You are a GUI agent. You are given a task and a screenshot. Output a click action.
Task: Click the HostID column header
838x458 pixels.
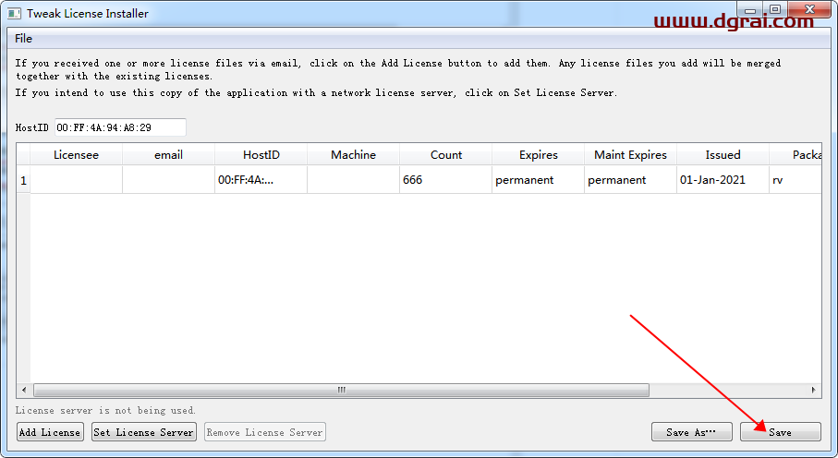261,155
